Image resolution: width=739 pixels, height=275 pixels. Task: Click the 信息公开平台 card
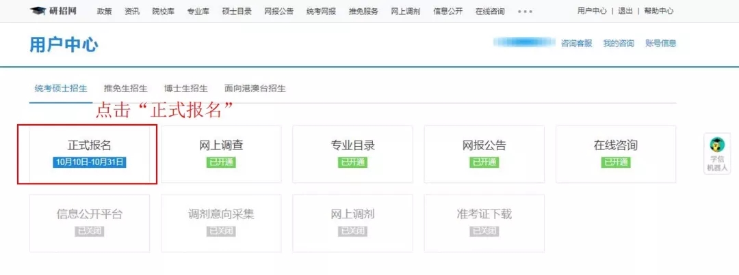90,223
